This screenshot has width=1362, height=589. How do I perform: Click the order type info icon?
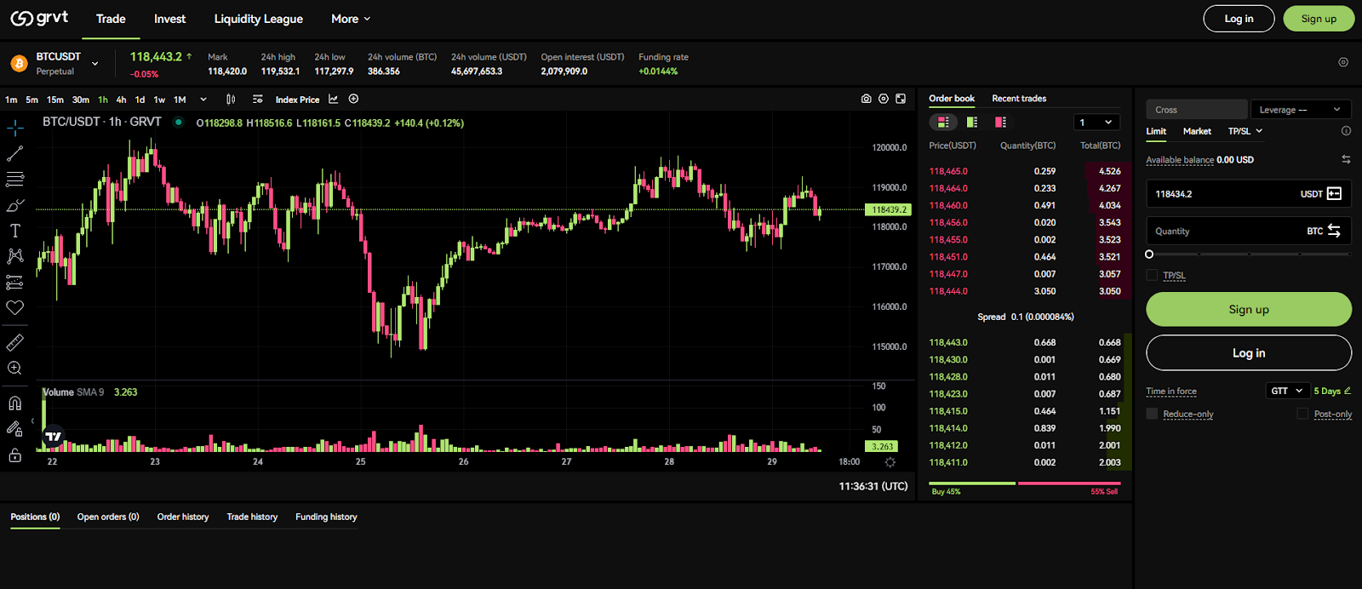click(x=1346, y=131)
